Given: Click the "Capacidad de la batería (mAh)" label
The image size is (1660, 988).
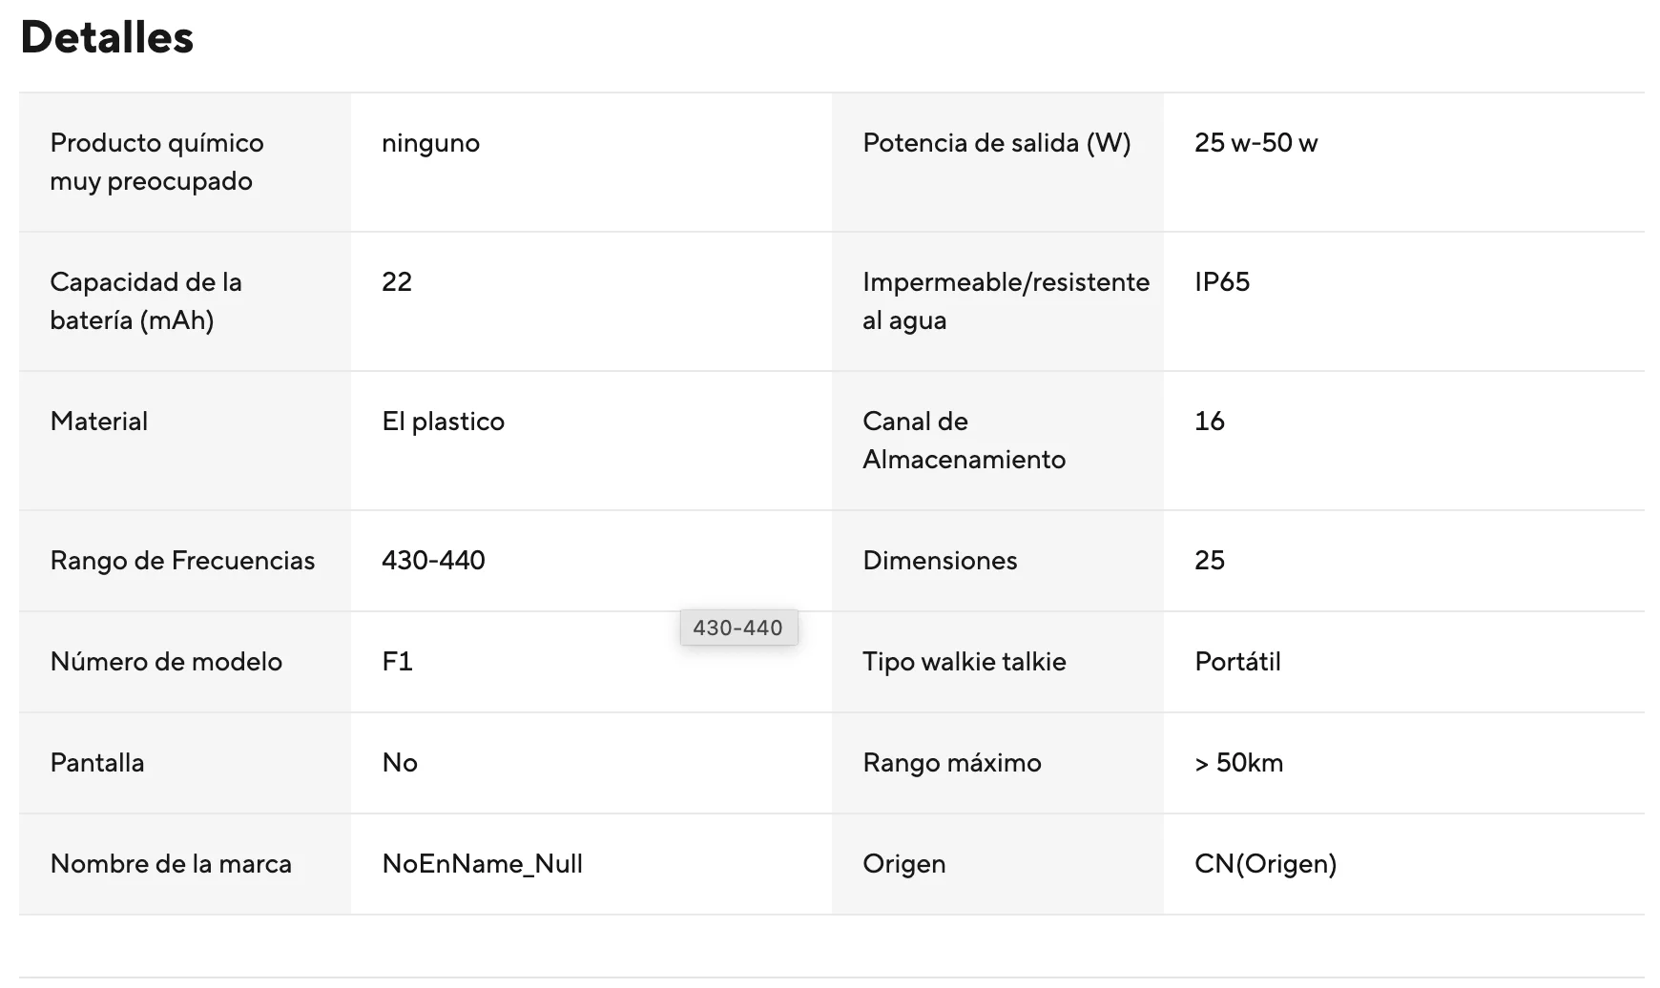Looking at the screenshot, I should (x=146, y=301).
